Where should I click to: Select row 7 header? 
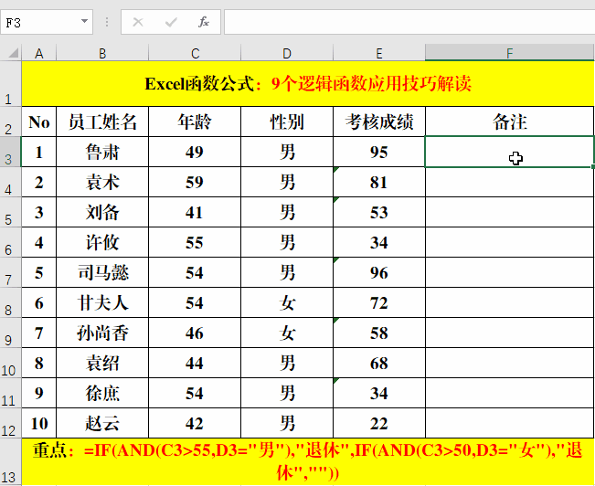coord(11,272)
